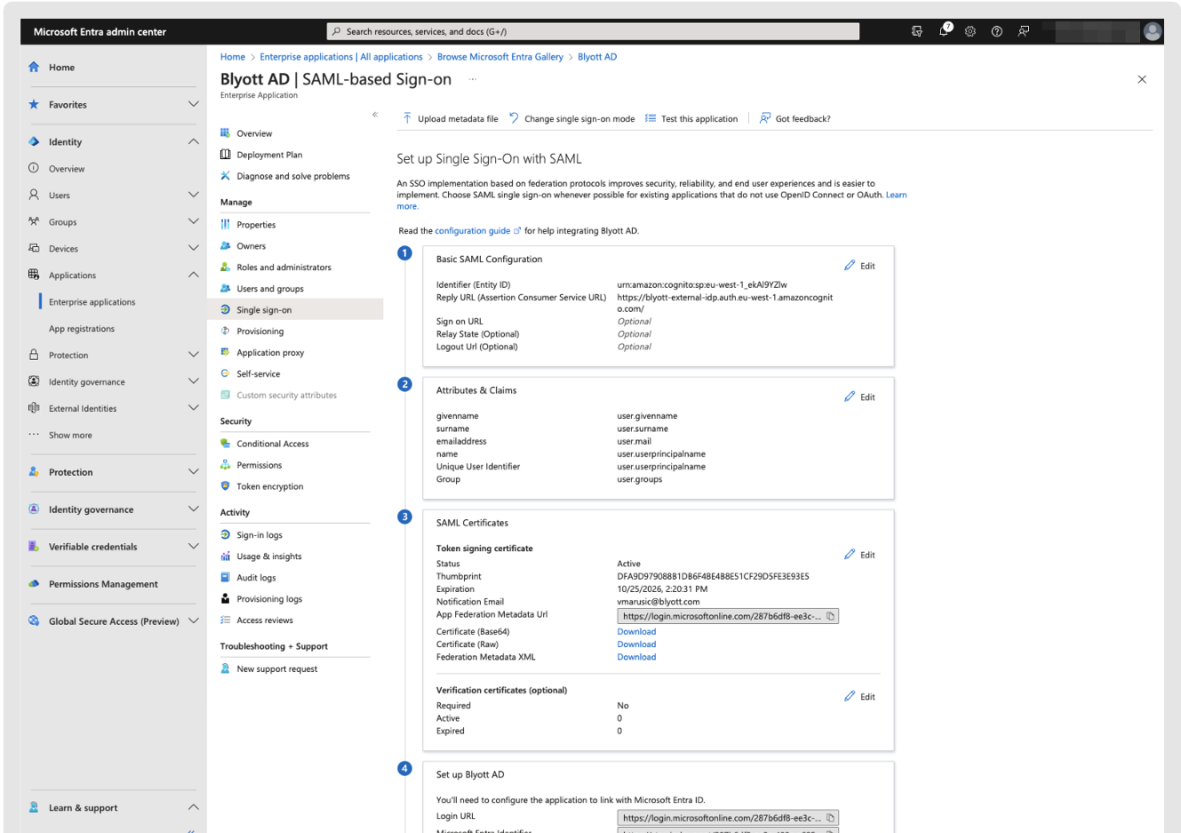Open notifications bell icon in header

tap(944, 31)
